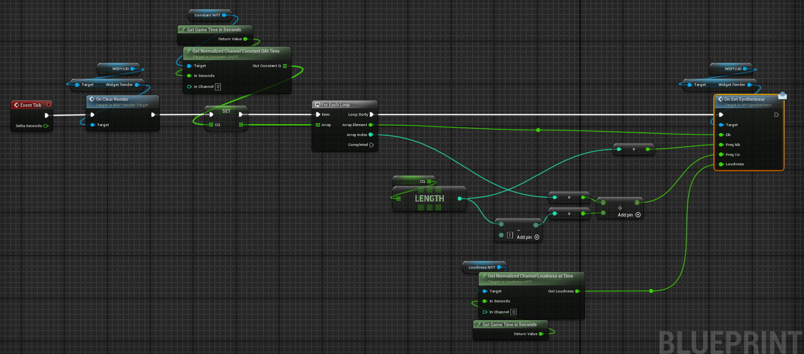
Task: Select WBPHUD variable near On Clear Render
Action: (x=118, y=69)
